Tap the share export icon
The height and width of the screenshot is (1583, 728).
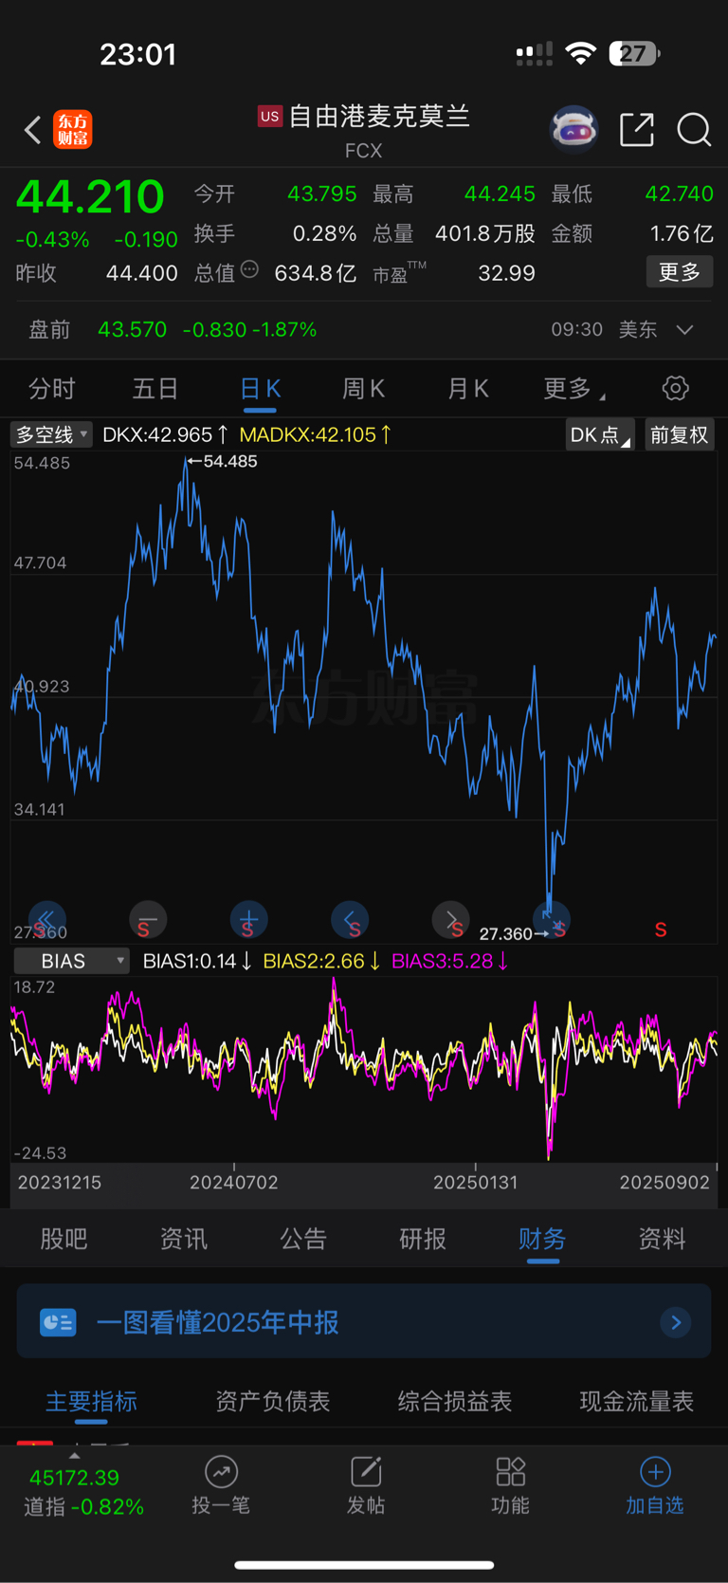637,129
